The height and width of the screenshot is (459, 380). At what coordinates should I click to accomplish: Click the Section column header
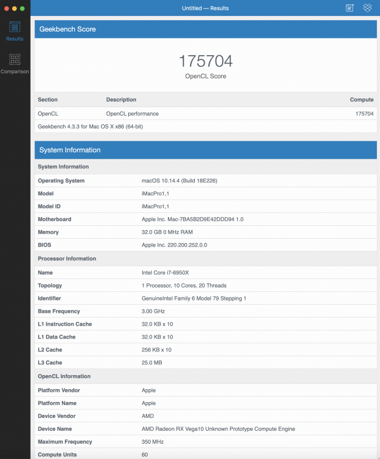click(x=48, y=100)
